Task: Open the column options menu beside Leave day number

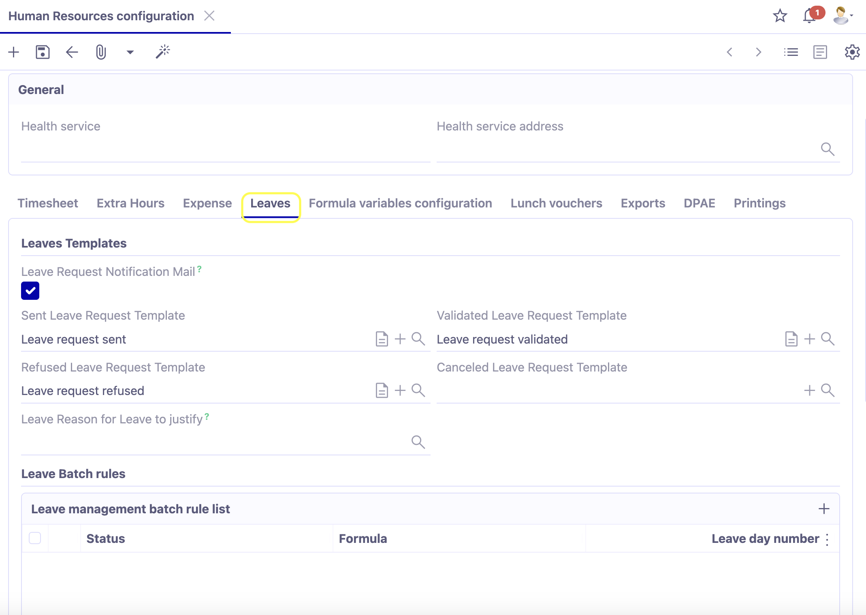Action: [x=827, y=539]
